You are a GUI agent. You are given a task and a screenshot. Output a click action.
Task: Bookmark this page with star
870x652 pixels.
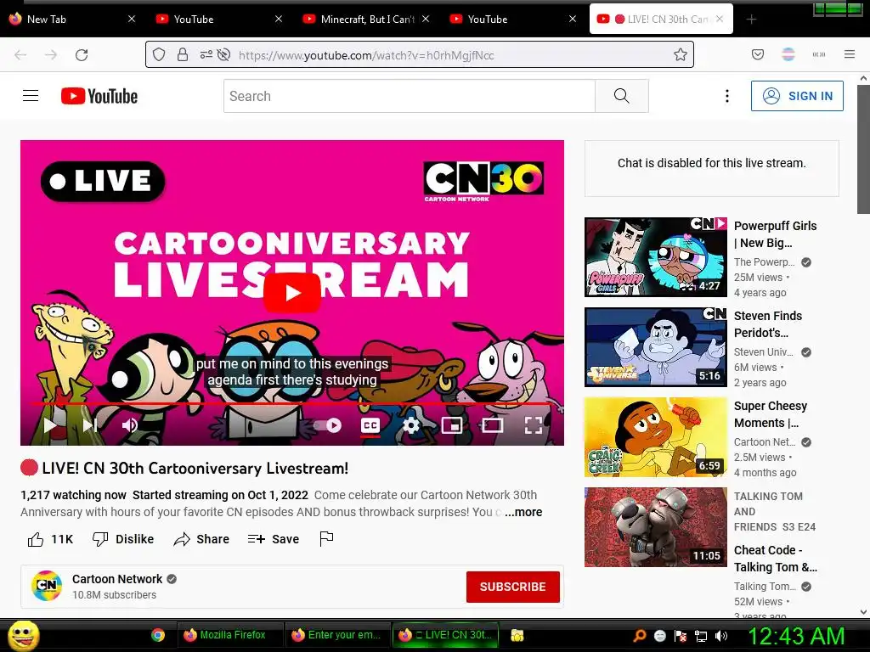pyautogui.click(x=681, y=54)
